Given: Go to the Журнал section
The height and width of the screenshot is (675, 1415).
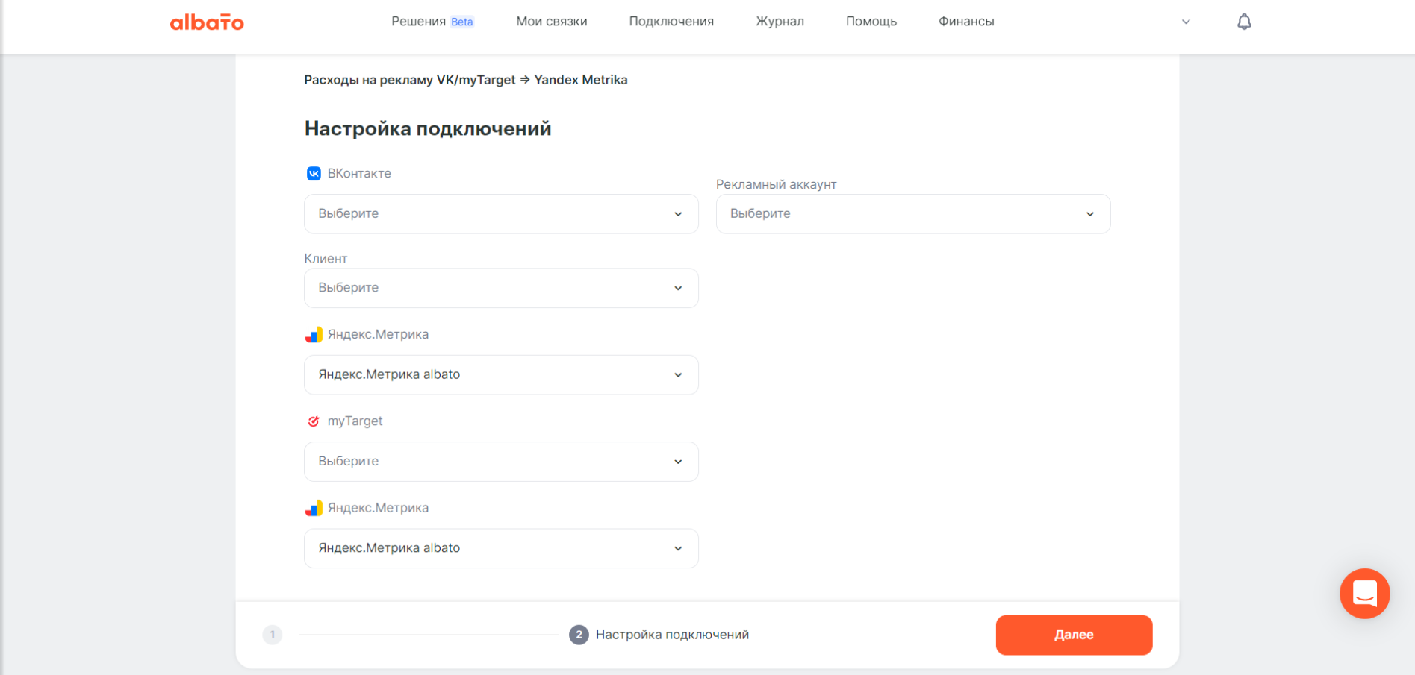Looking at the screenshot, I should 780,21.
